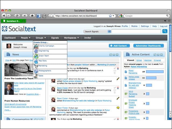Screen dimensions: 172x129
Task: Click the blue search magnifier button
Action: (165, 31)
